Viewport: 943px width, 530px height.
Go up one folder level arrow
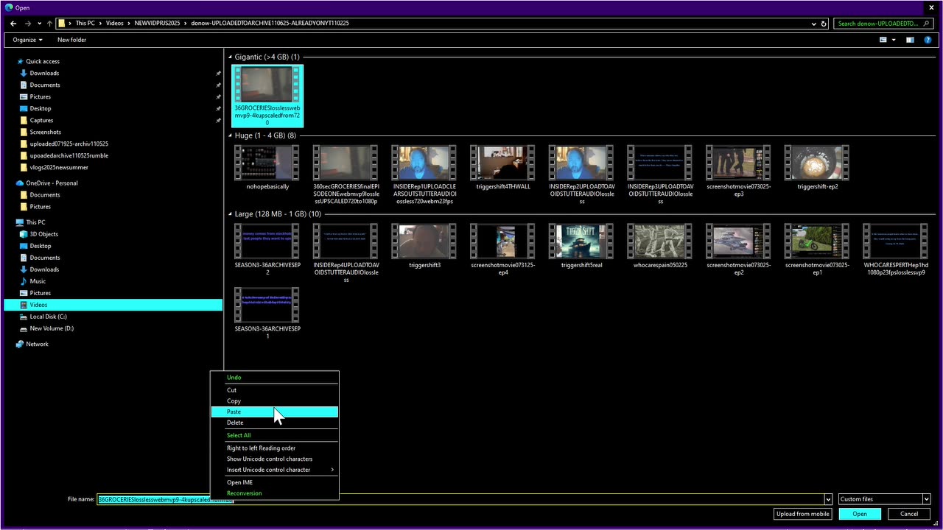point(49,24)
